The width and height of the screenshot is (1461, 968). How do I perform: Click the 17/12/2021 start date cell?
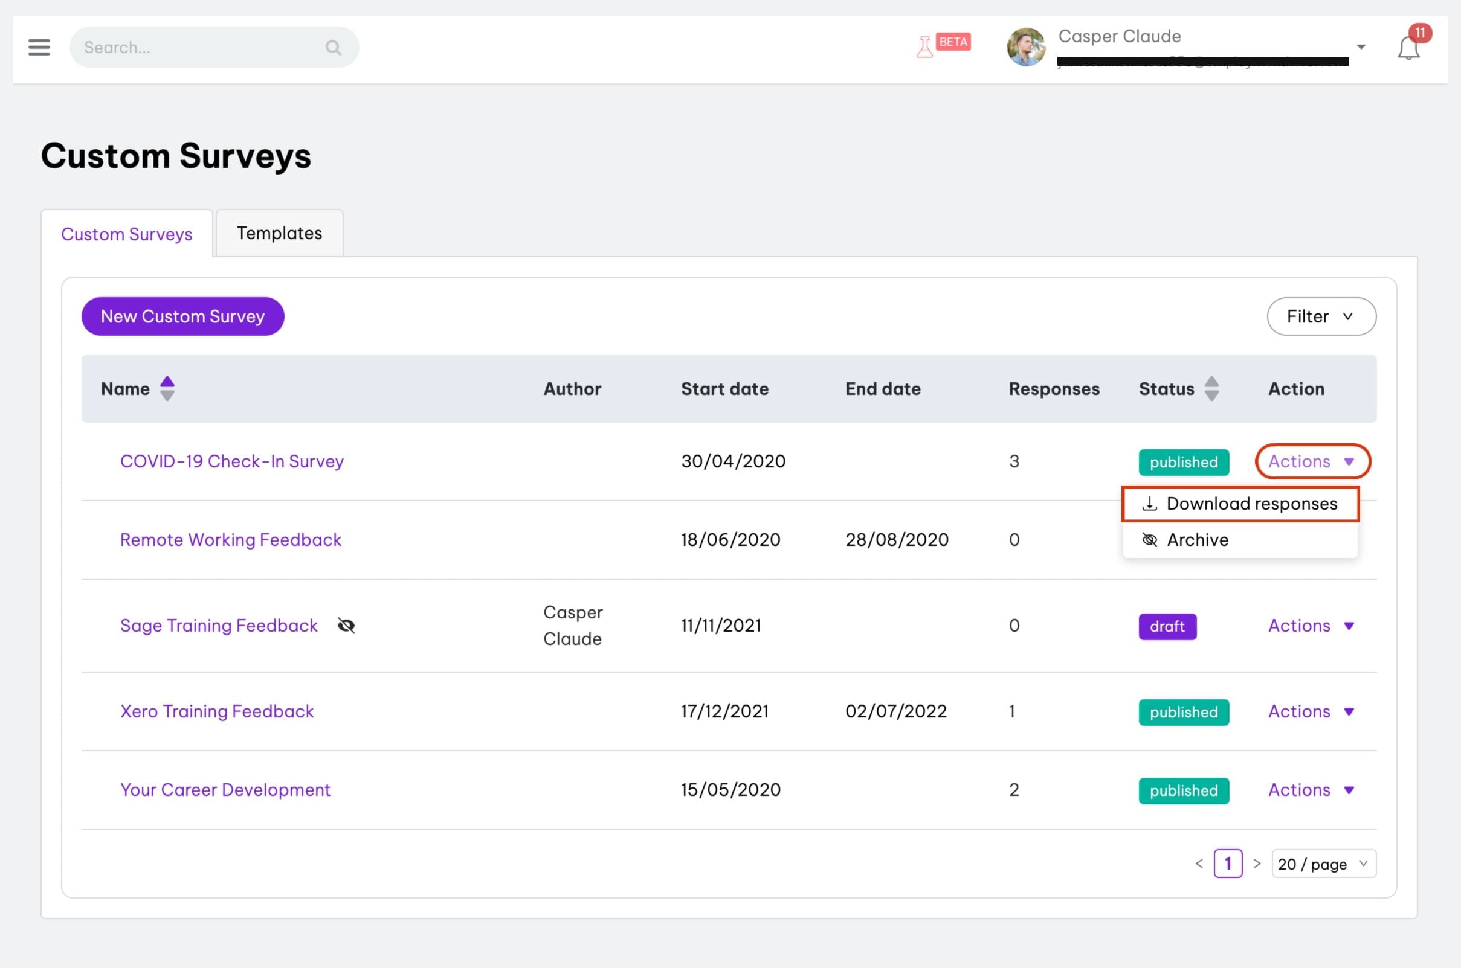click(724, 711)
